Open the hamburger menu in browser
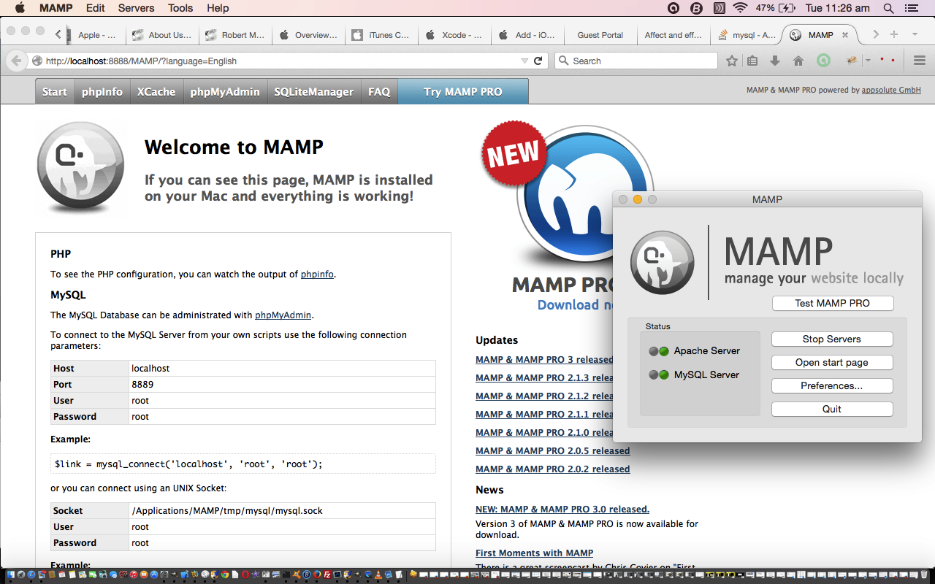The image size is (935, 584). click(x=920, y=61)
